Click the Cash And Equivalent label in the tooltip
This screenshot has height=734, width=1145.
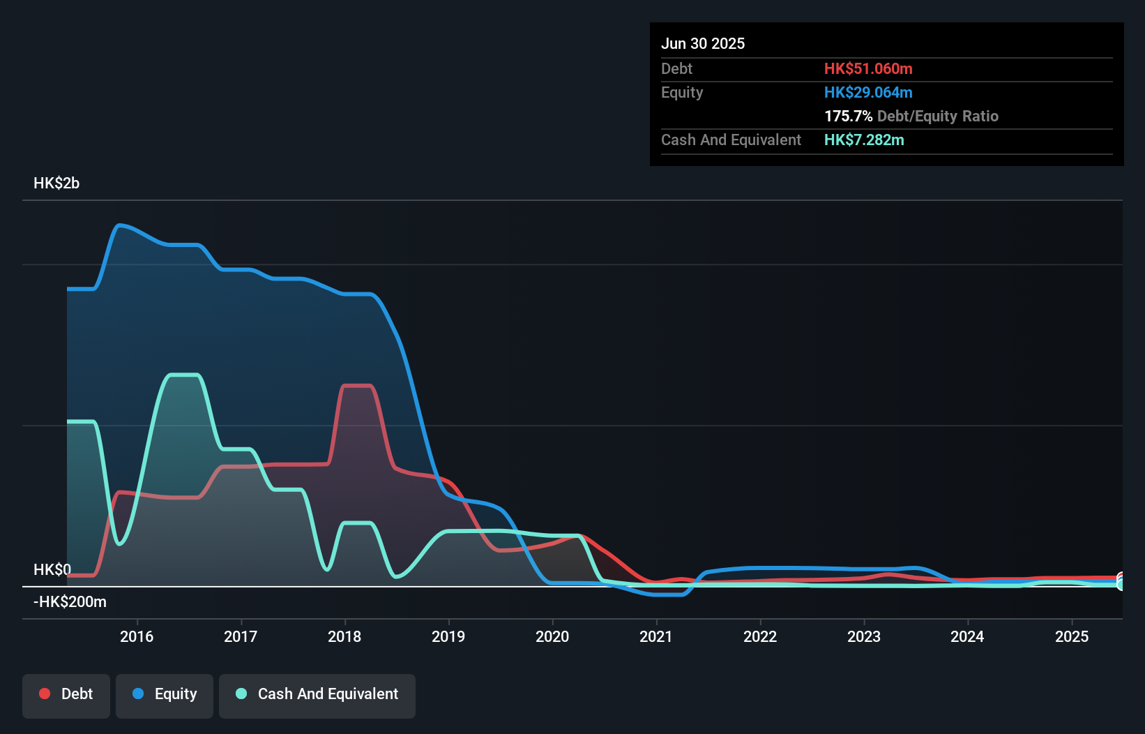731,140
